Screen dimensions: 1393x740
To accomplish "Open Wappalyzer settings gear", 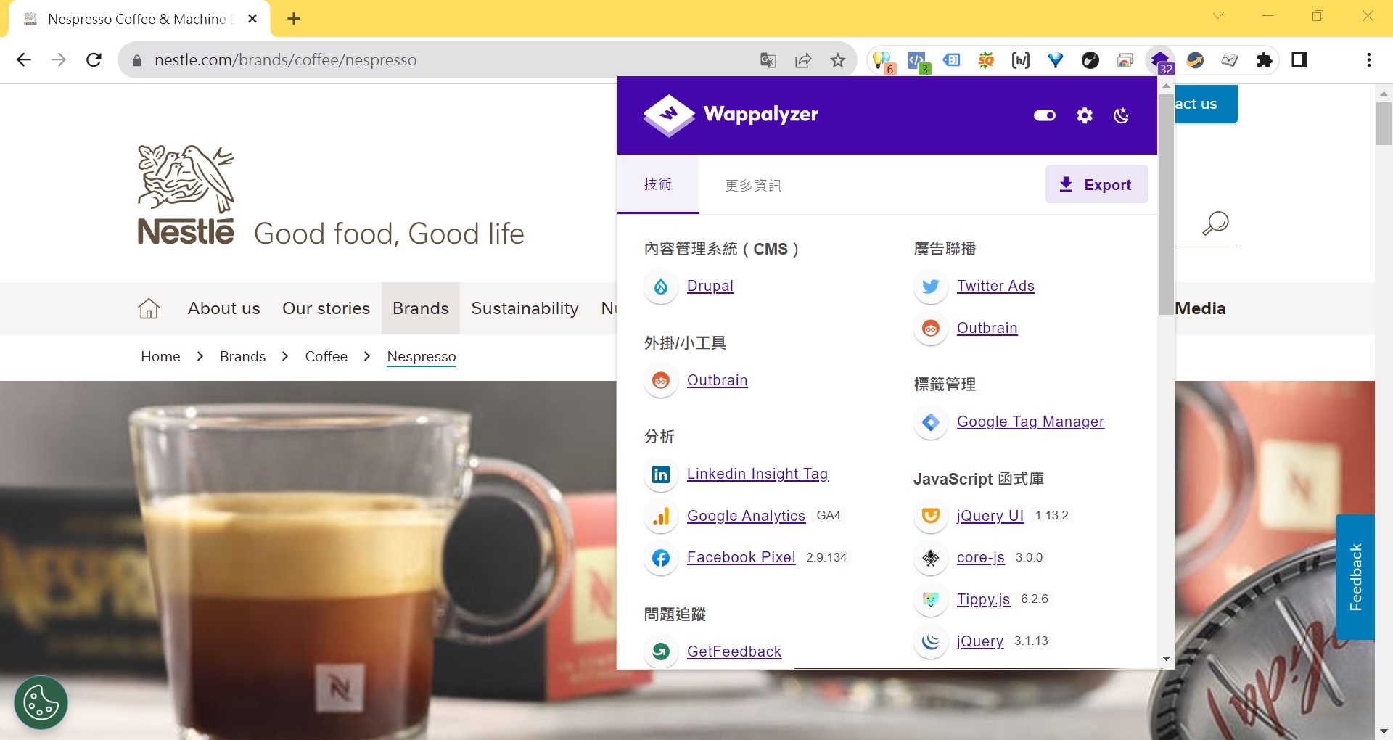I will [x=1085, y=115].
